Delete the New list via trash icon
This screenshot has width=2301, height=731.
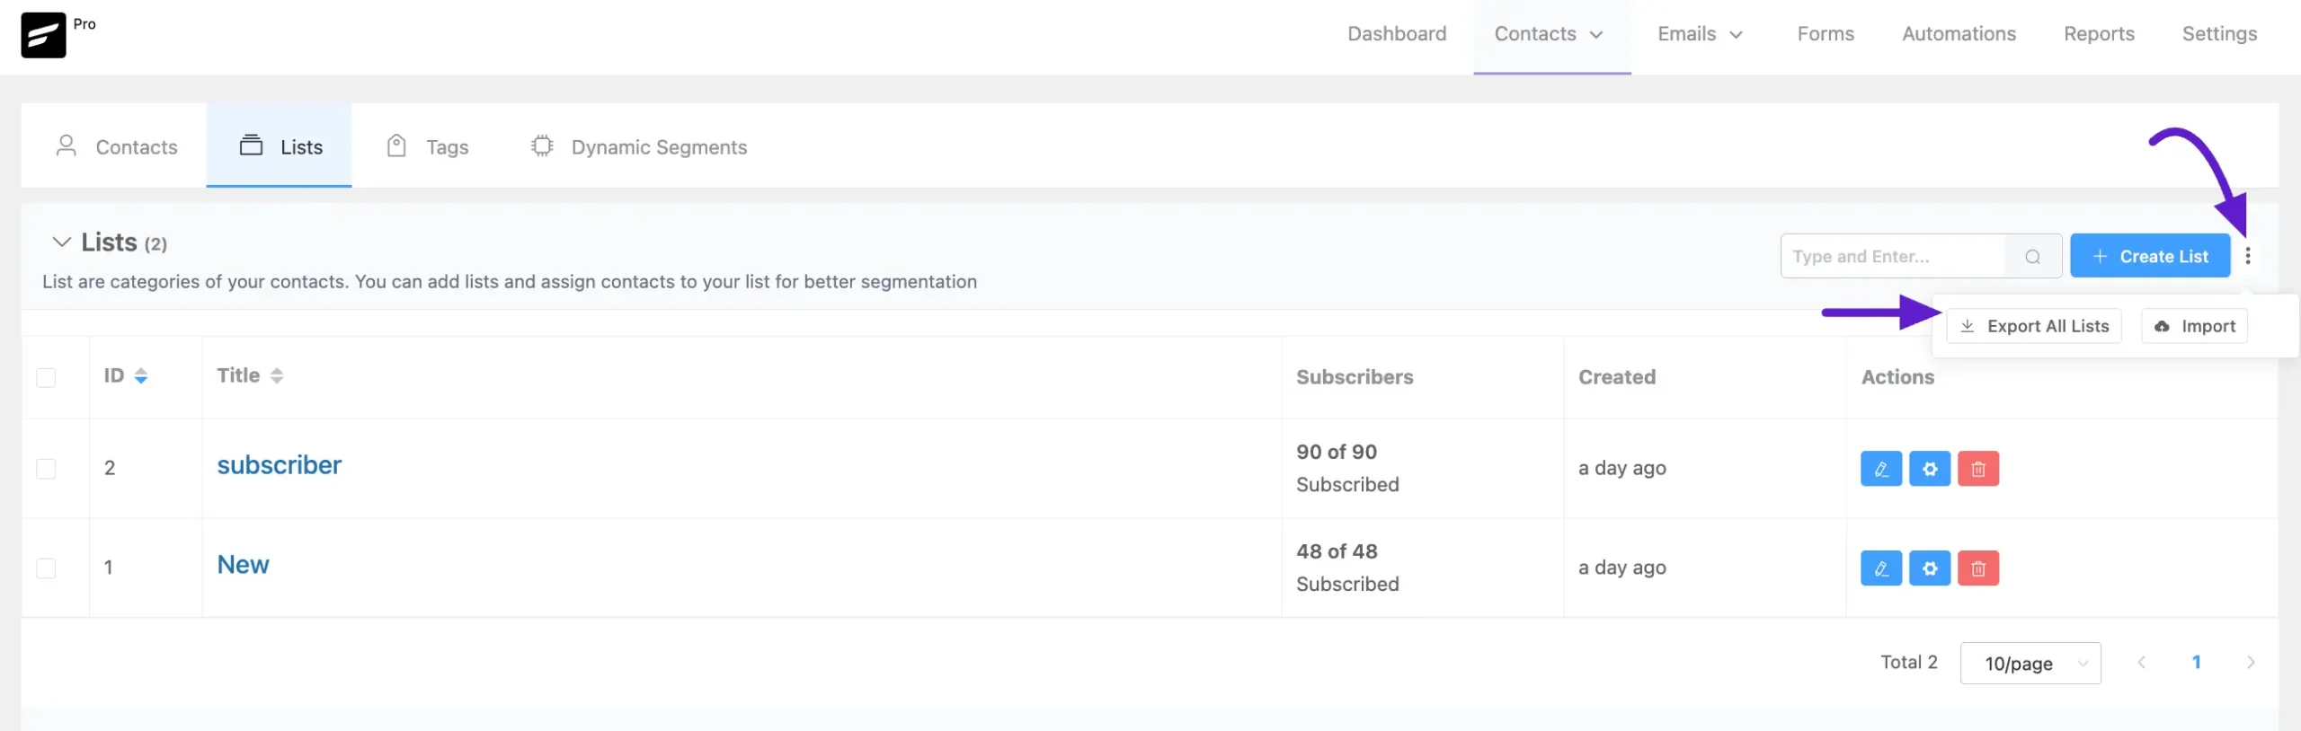[1977, 568]
